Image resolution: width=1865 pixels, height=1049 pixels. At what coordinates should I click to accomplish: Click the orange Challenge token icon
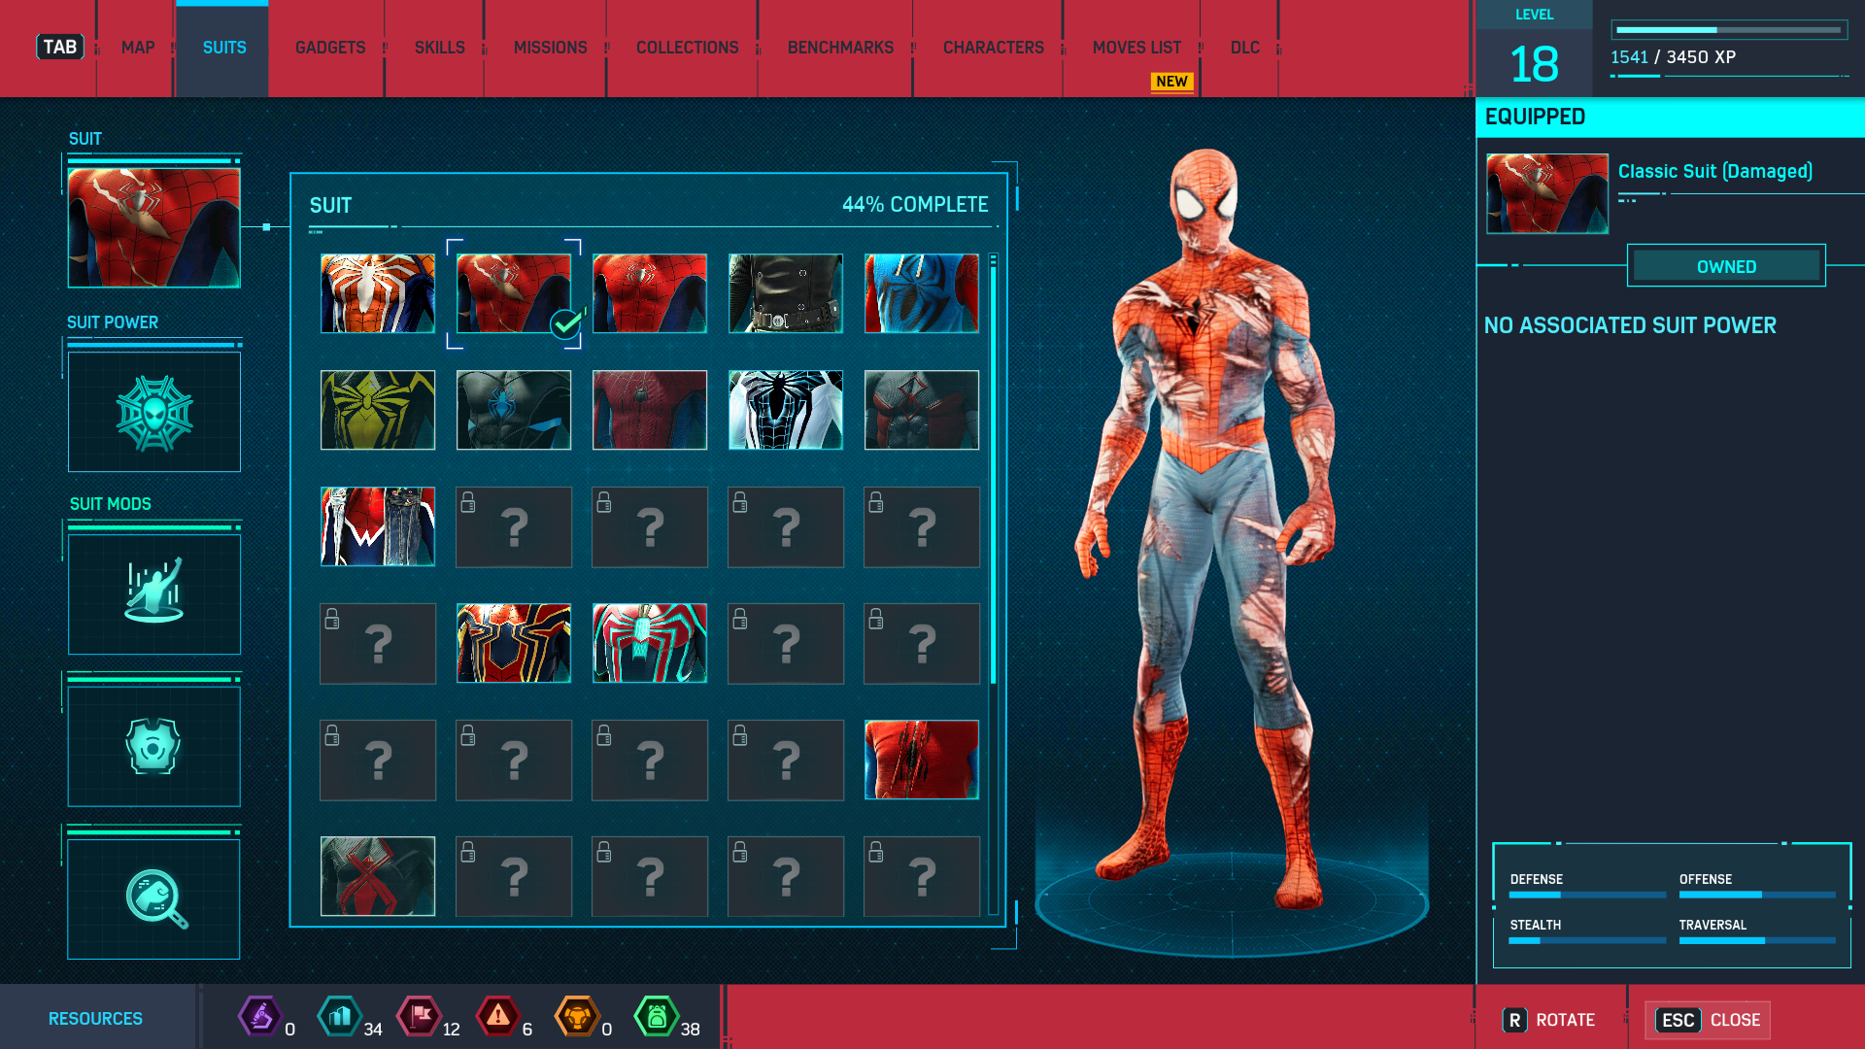click(577, 1017)
